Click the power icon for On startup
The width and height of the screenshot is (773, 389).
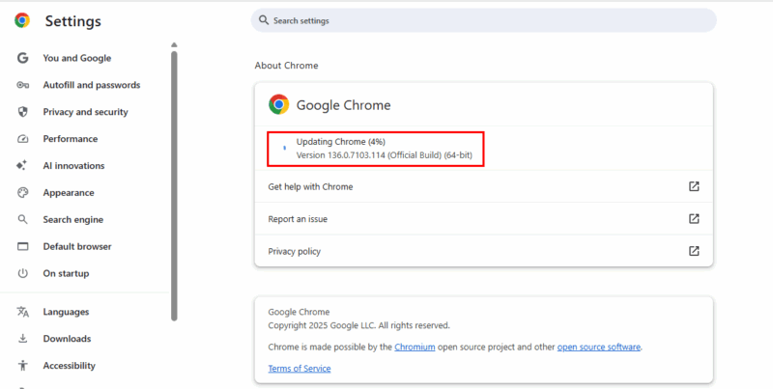22,273
